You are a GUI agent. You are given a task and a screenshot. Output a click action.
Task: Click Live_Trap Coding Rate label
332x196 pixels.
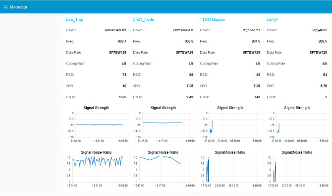point(75,64)
